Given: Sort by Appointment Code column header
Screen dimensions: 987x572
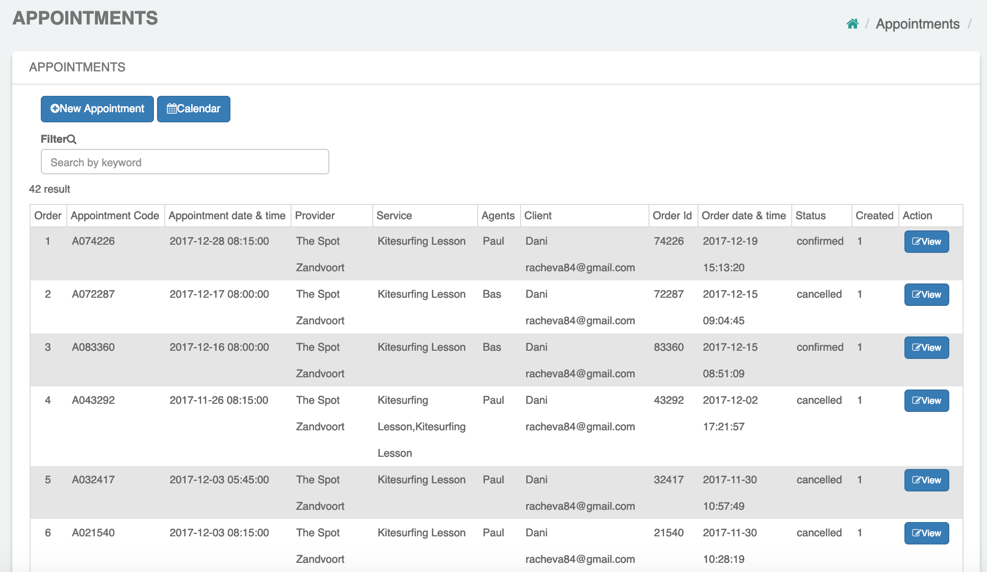Looking at the screenshot, I should coord(115,216).
